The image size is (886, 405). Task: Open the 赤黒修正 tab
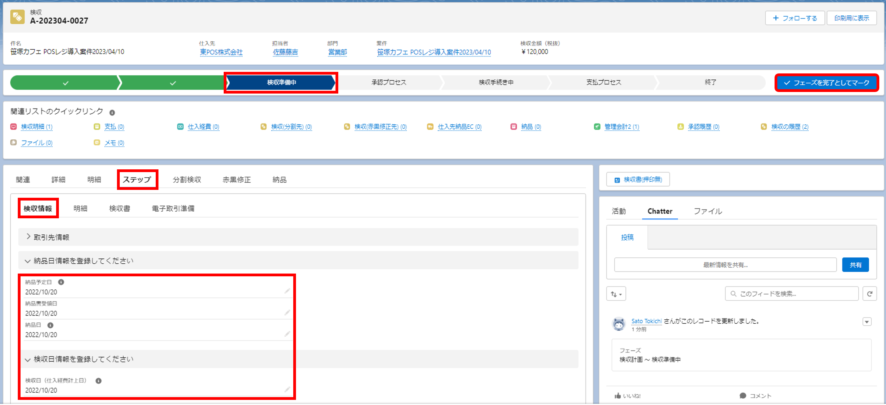(x=237, y=180)
